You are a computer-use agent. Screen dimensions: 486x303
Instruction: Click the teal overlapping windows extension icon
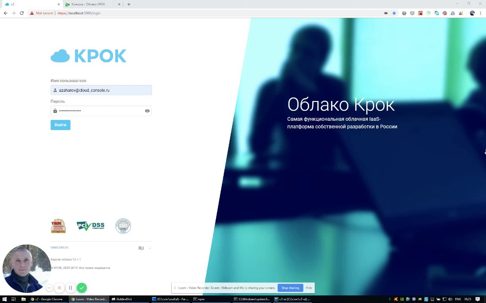point(437,13)
